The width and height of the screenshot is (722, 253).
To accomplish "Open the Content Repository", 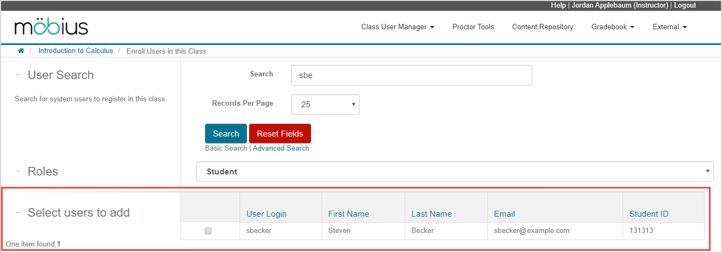I will click(x=542, y=27).
